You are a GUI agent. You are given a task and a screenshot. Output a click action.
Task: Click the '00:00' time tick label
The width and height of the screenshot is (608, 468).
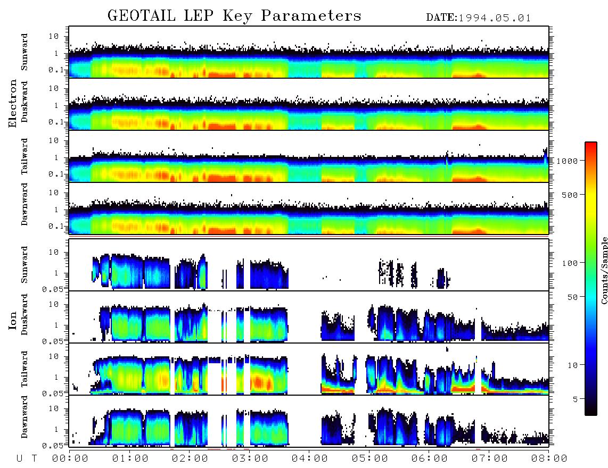pyautogui.click(x=70, y=459)
